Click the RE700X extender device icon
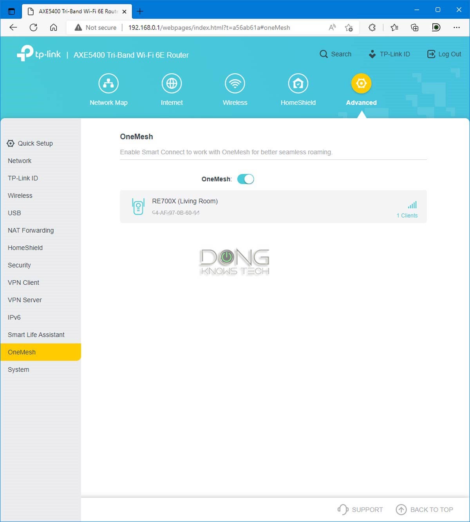The height and width of the screenshot is (522, 470). [x=138, y=206]
